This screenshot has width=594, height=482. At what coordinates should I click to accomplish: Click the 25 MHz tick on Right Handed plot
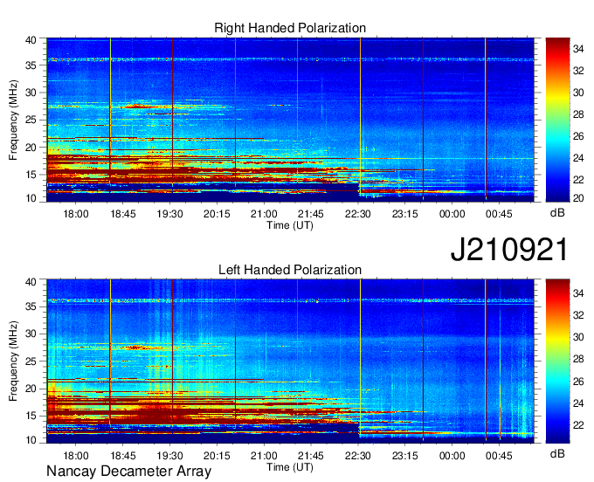[31, 120]
